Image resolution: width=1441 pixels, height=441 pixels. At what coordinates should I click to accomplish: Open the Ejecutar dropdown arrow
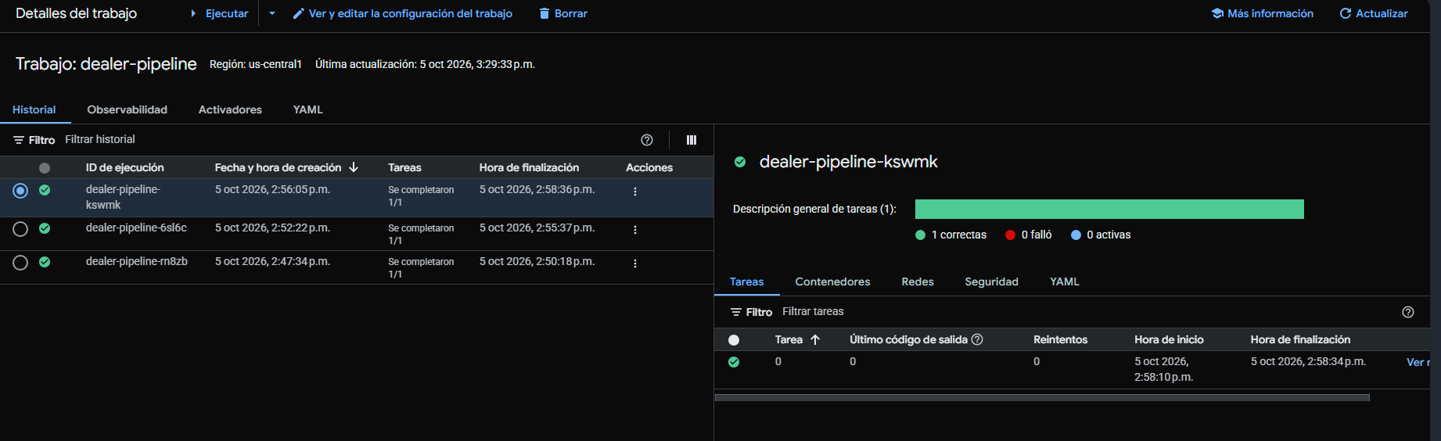pyautogui.click(x=272, y=13)
